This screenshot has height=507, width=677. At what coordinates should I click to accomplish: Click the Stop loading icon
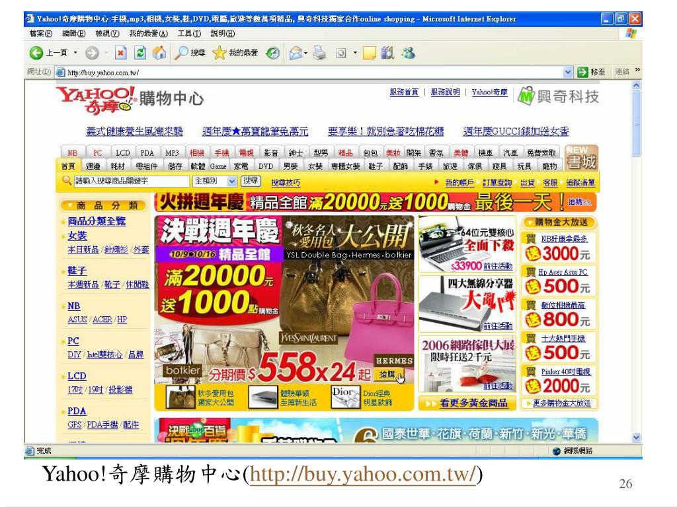pyautogui.click(x=120, y=53)
